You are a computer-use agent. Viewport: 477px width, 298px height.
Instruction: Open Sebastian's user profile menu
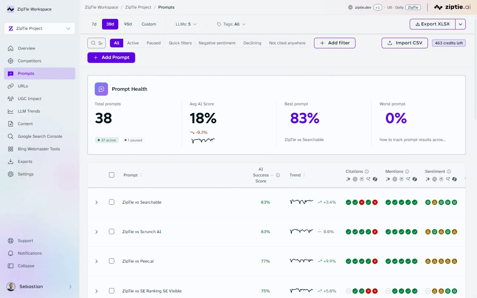click(39, 287)
